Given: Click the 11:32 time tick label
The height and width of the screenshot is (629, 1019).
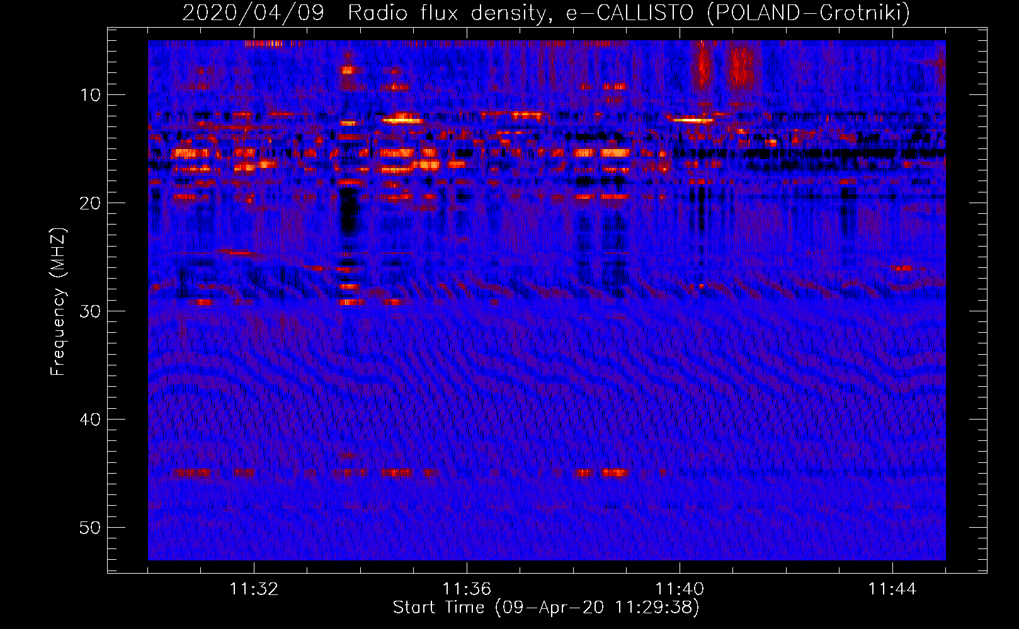Looking at the screenshot, I should (254, 589).
